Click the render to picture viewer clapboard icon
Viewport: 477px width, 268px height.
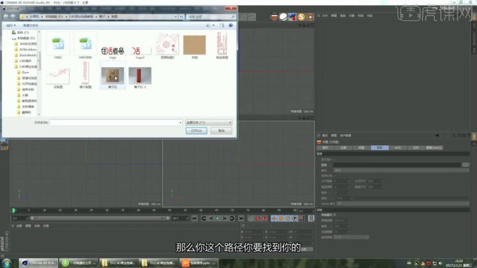274,17
